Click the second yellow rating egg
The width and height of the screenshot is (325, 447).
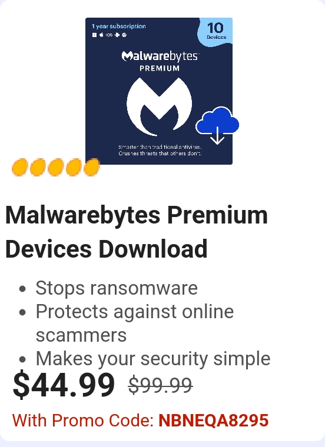click(x=38, y=167)
